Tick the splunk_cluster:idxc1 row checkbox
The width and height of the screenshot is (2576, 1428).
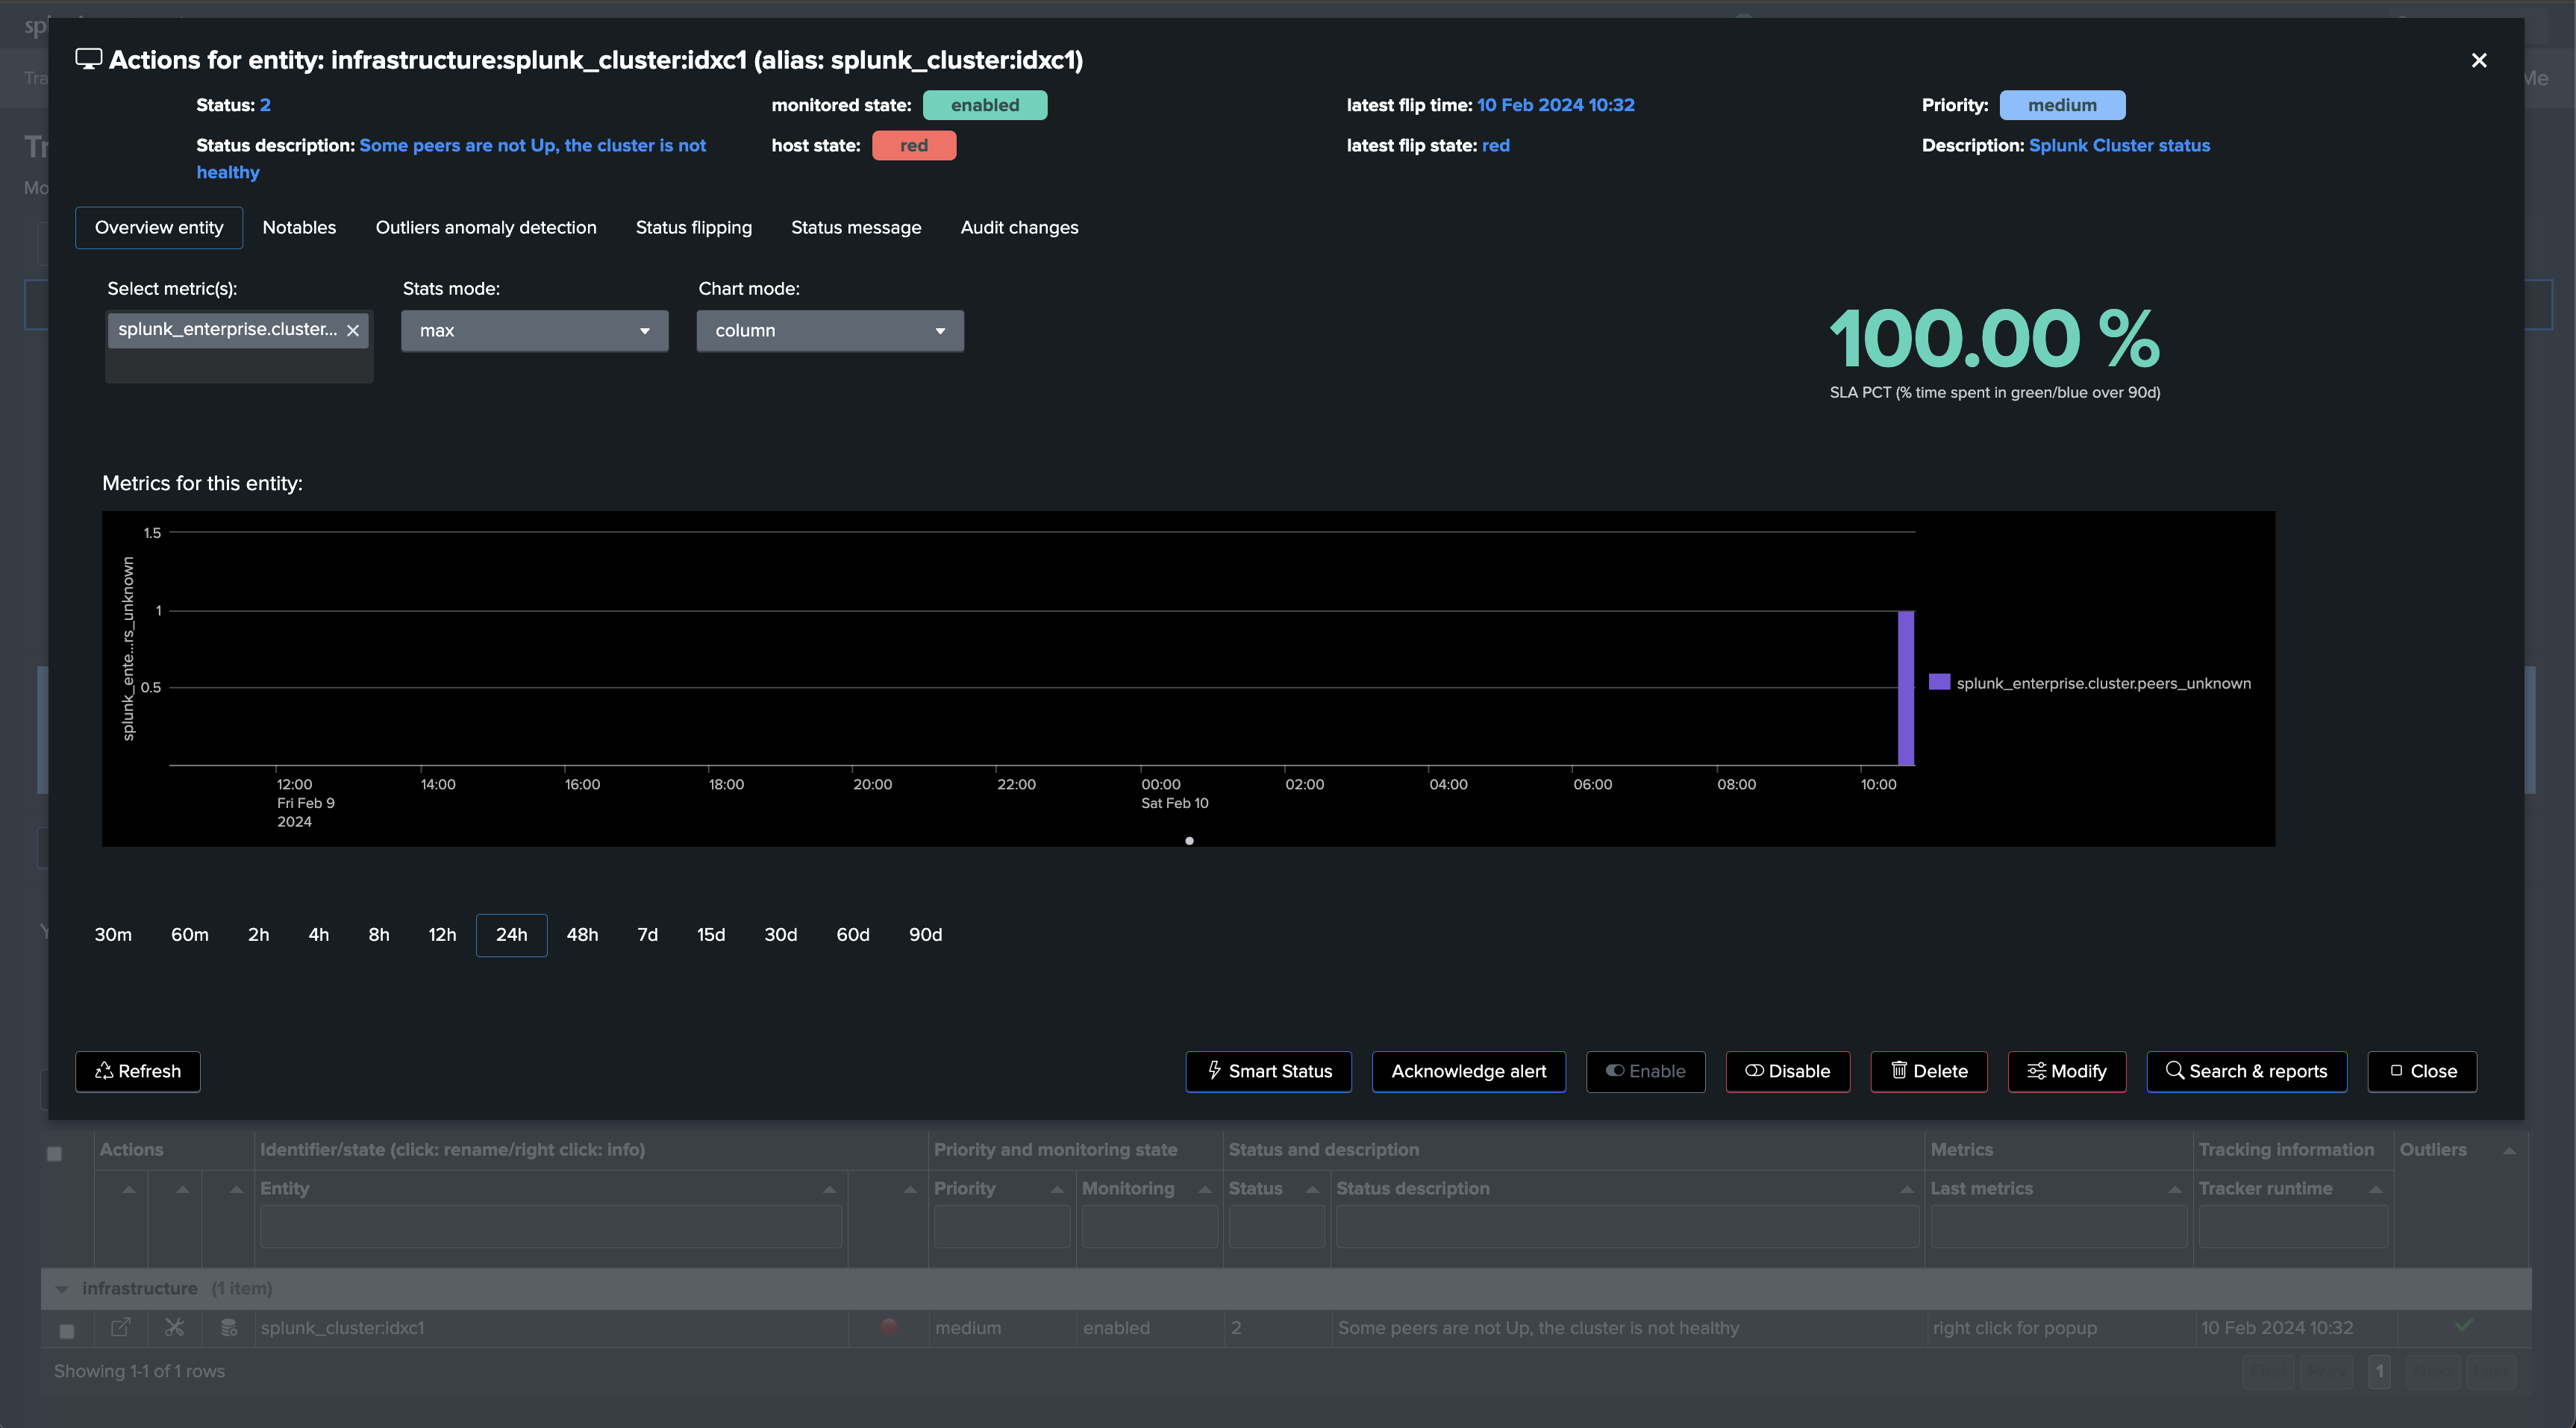click(67, 1331)
